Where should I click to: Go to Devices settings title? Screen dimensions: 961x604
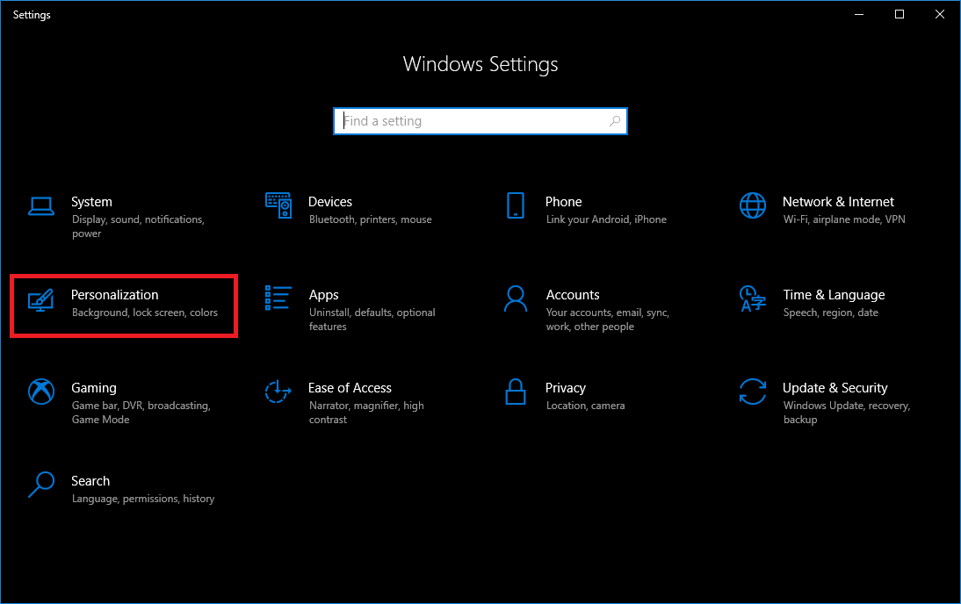click(x=329, y=202)
